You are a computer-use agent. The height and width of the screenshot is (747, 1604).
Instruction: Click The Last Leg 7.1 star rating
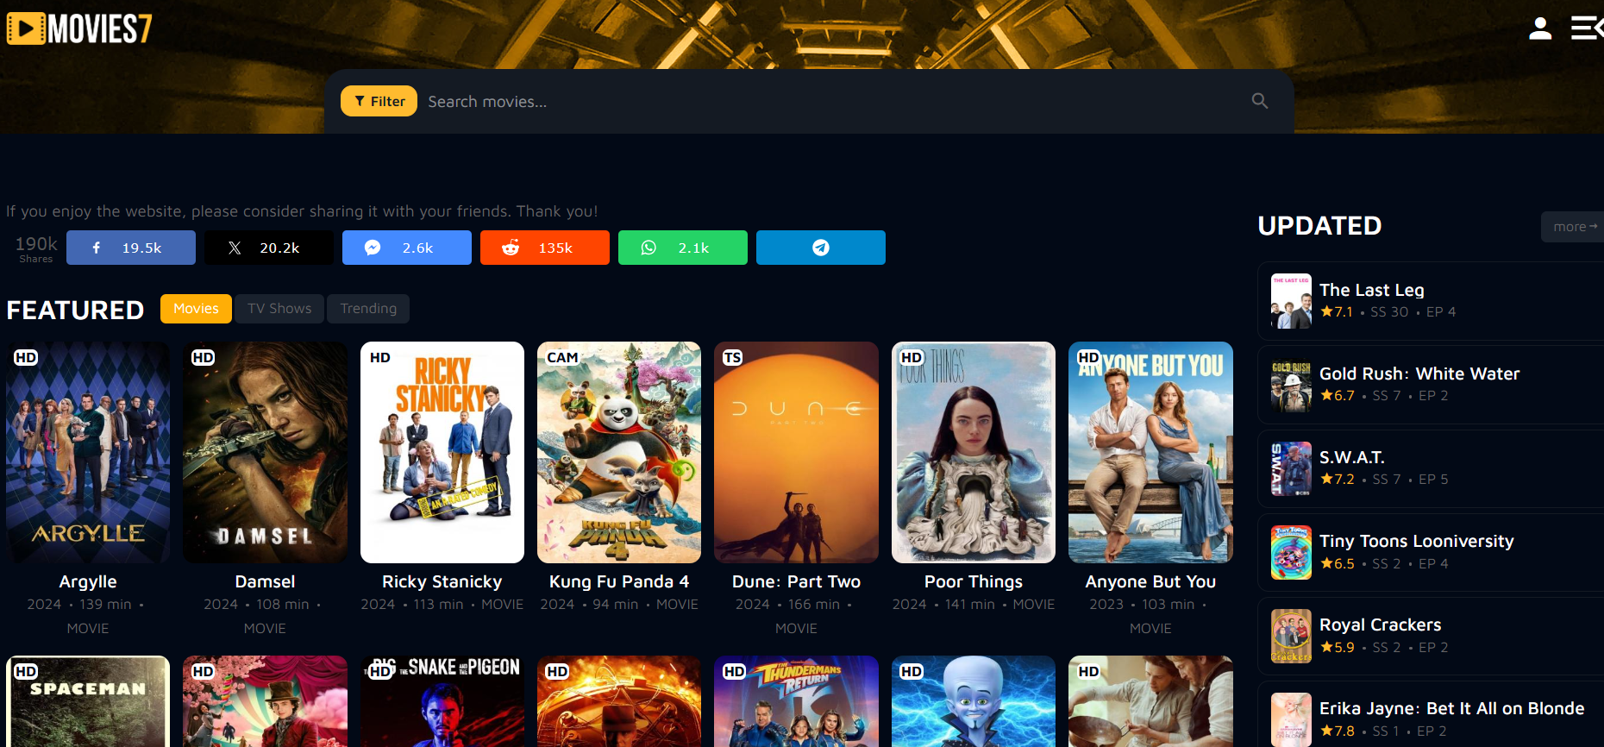(1337, 311)
